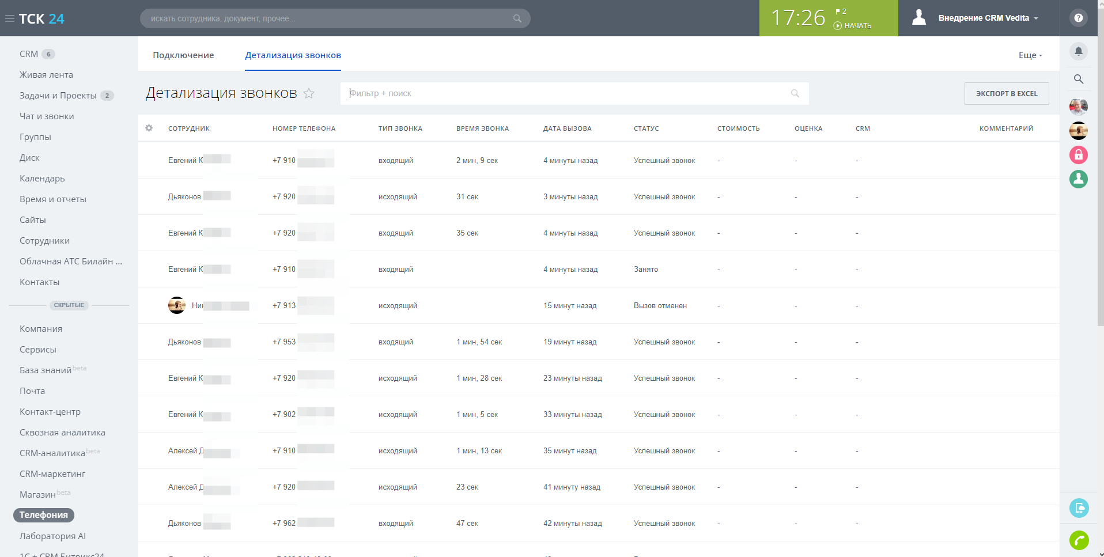Click the page vertical scrollbar
Screen dimensions: 1104x557
(x=1100, y=173)
